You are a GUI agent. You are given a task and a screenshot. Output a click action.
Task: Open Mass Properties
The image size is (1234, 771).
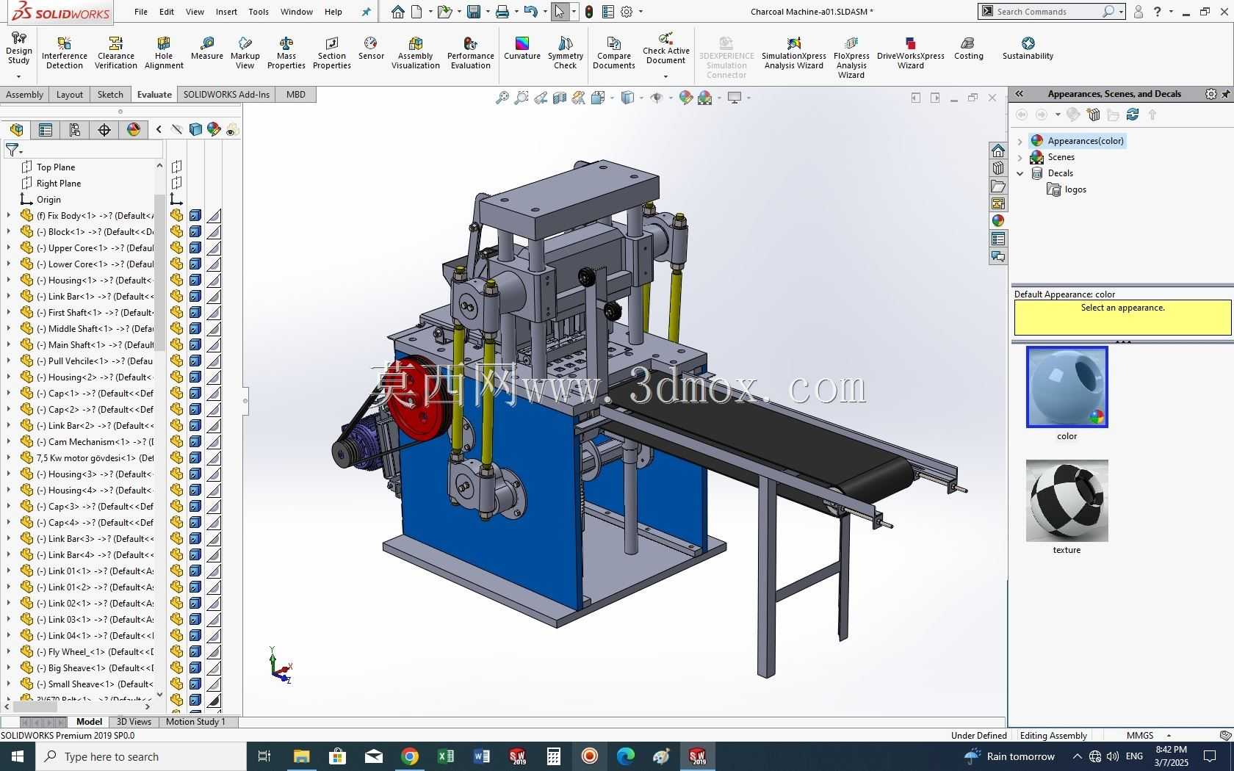click(286, 53)
